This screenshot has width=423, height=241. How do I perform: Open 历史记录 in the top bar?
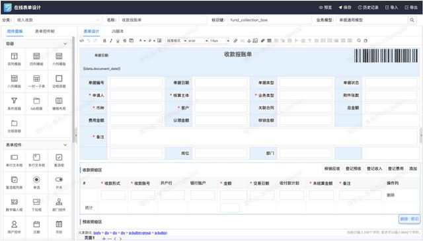tap(368, 7)
